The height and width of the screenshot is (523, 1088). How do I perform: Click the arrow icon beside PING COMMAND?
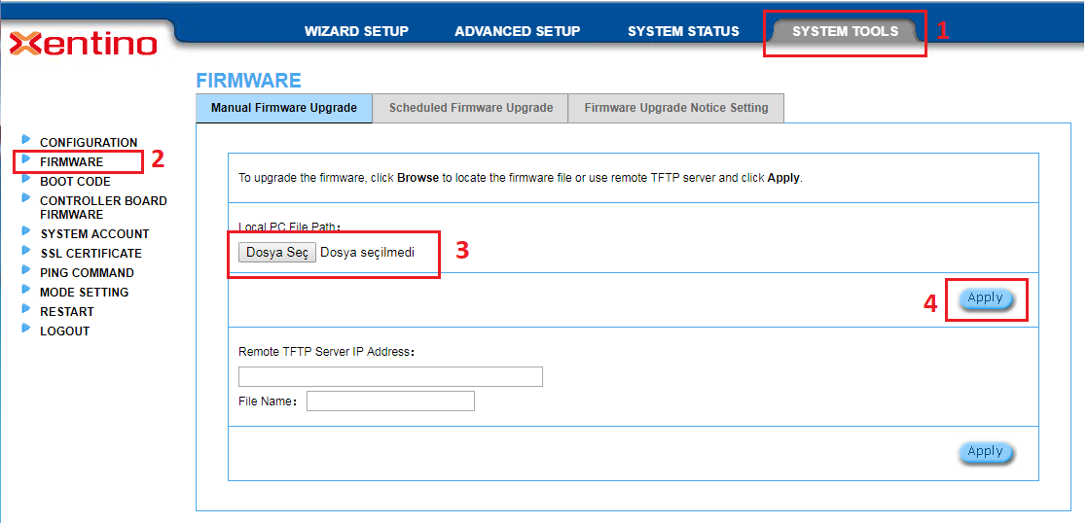(25, 271)
